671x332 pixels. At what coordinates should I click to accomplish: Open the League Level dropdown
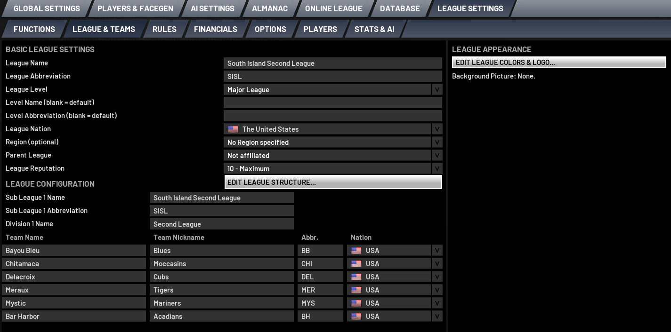pos(333,89)
